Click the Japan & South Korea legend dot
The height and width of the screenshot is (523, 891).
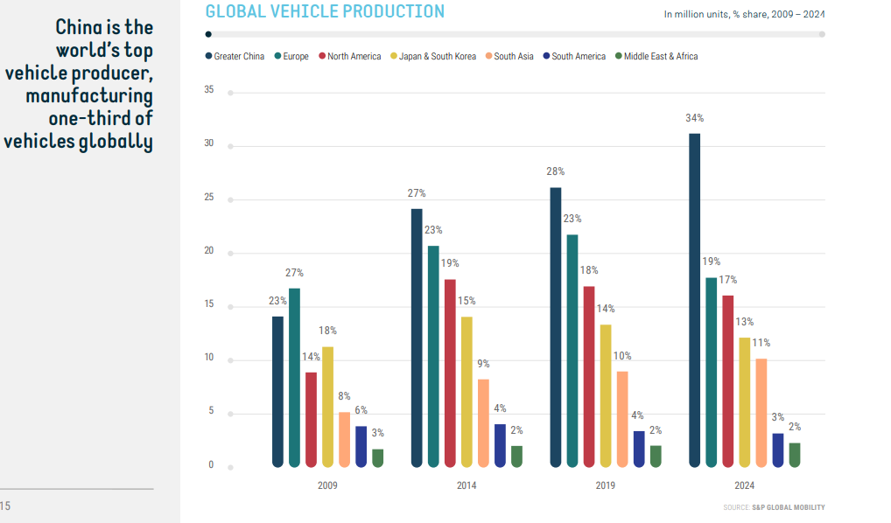[x=393, y=57]
